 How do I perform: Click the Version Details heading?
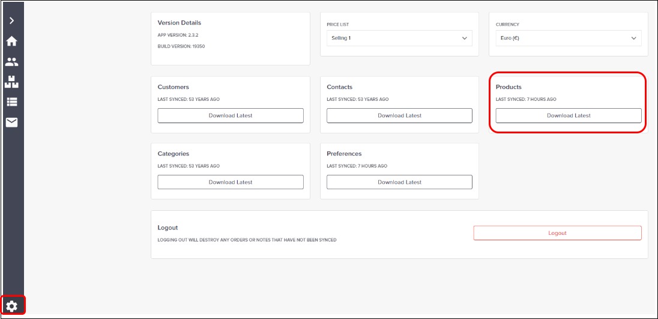tap(180, 23)
